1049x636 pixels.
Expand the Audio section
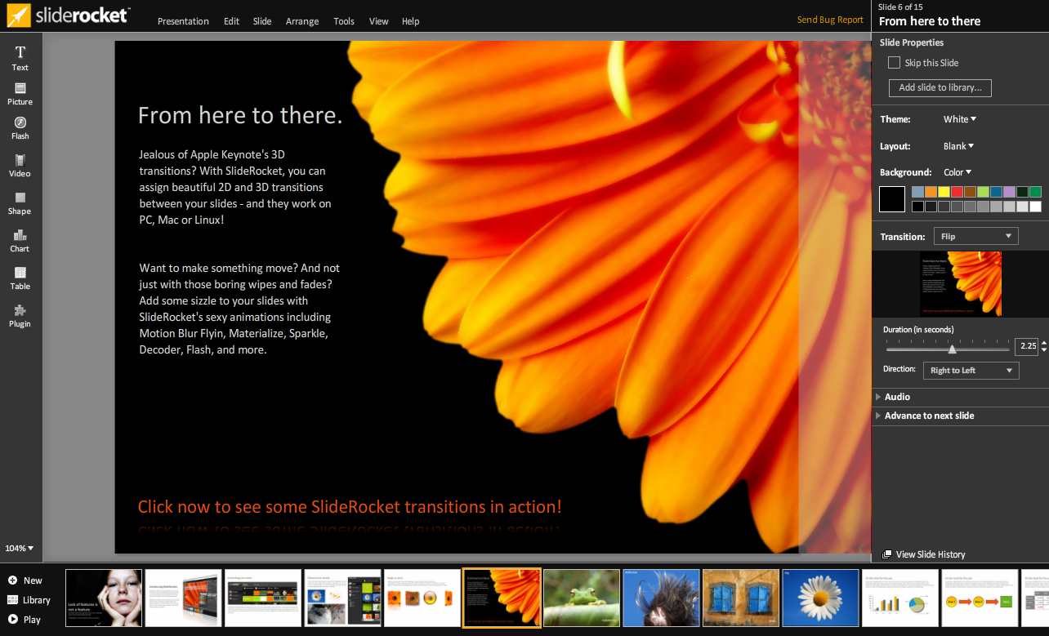[x=896, y=397]
